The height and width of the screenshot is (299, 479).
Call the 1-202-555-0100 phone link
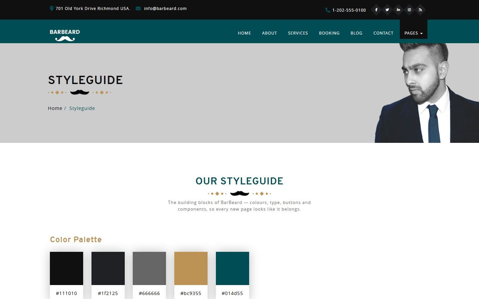pos(349,10)
